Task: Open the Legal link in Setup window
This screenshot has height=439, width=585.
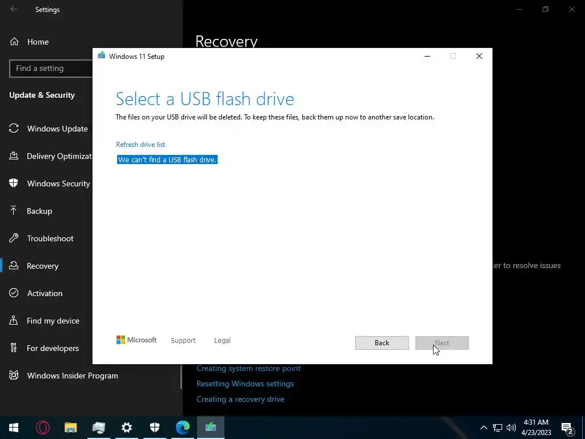Action: pos(222,341)
